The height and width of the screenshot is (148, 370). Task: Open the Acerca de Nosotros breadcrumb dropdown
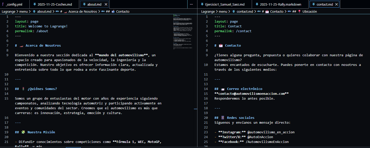(x=82, y=11)
